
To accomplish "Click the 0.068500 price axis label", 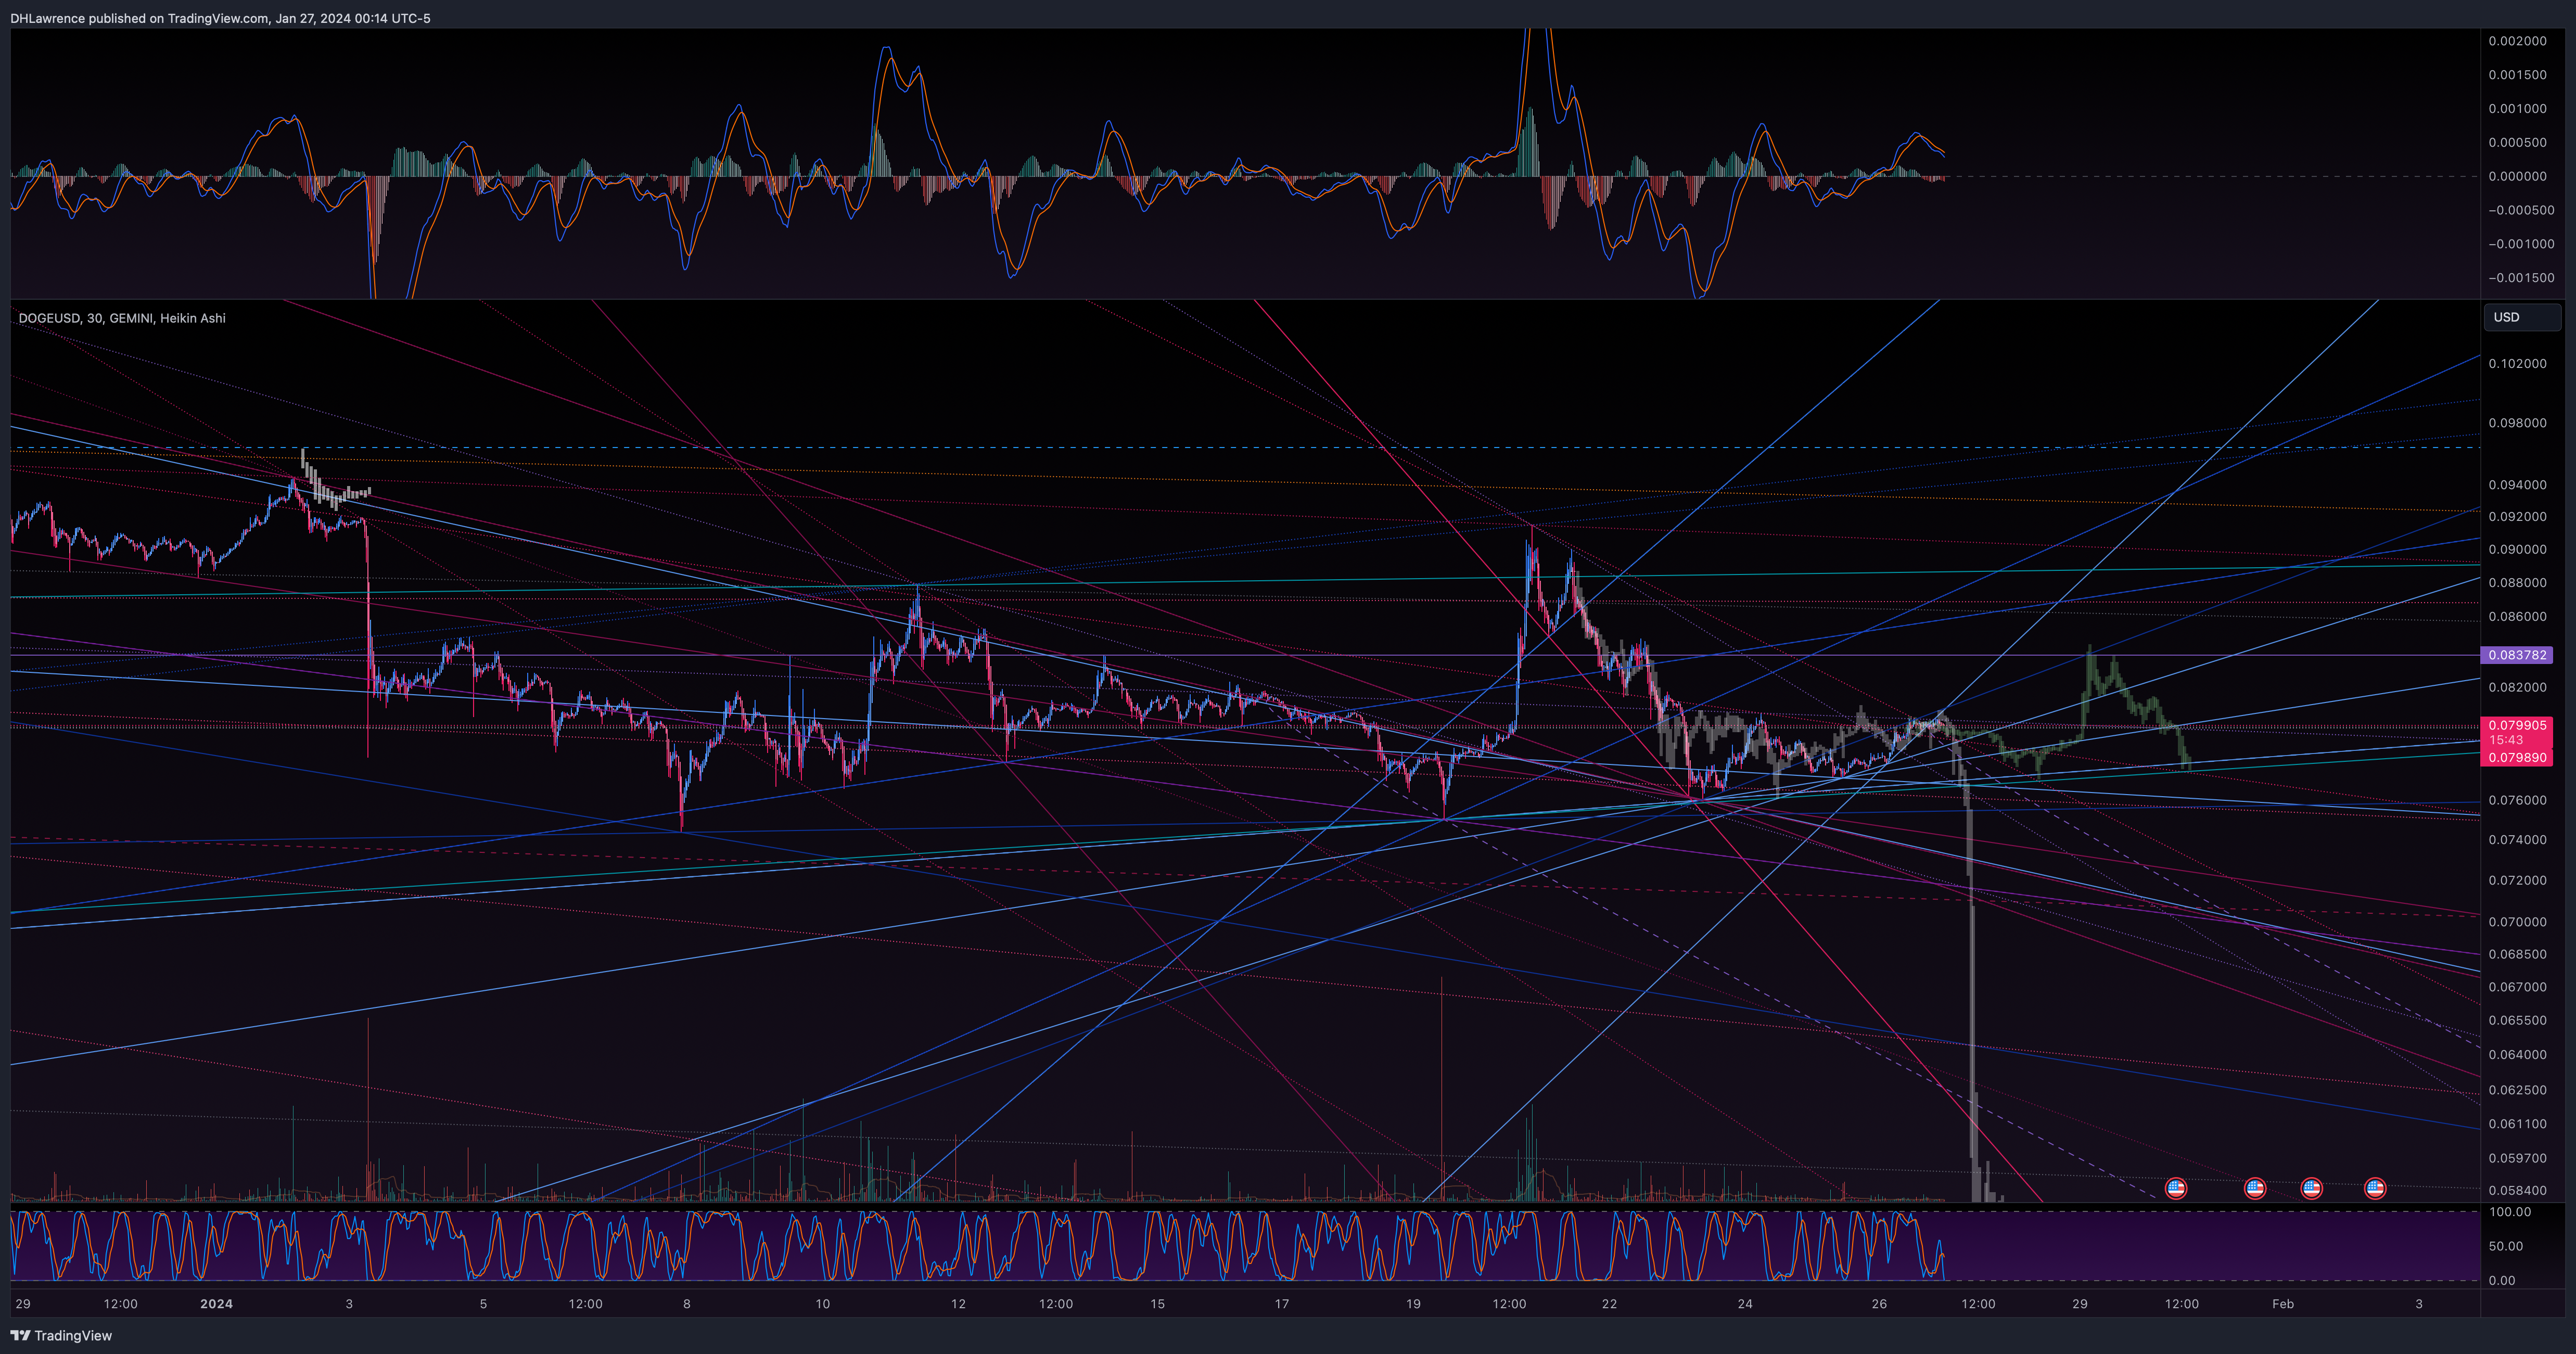I will coord(2517,955).
